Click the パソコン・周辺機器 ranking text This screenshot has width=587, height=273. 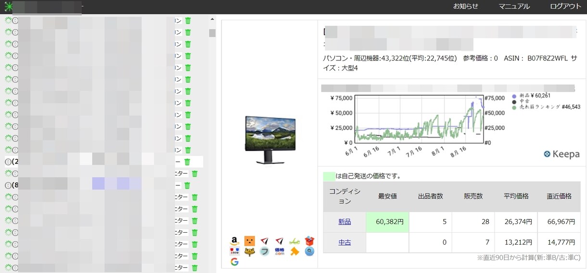[x=390, y=59]
